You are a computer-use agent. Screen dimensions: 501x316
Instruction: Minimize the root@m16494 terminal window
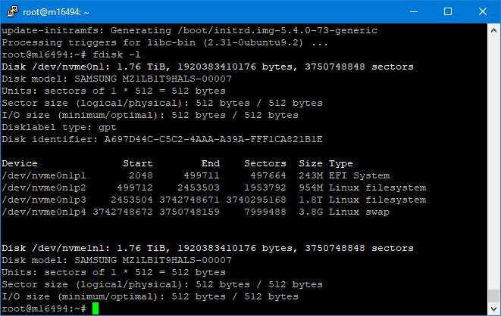click(x=414, y=12)
